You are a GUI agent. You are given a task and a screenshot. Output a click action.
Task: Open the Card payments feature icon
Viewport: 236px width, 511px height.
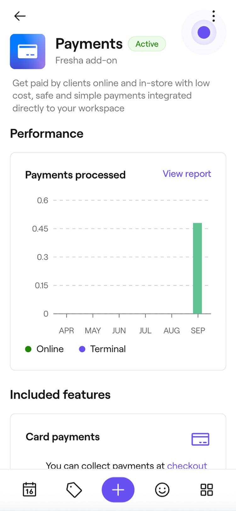200,439
